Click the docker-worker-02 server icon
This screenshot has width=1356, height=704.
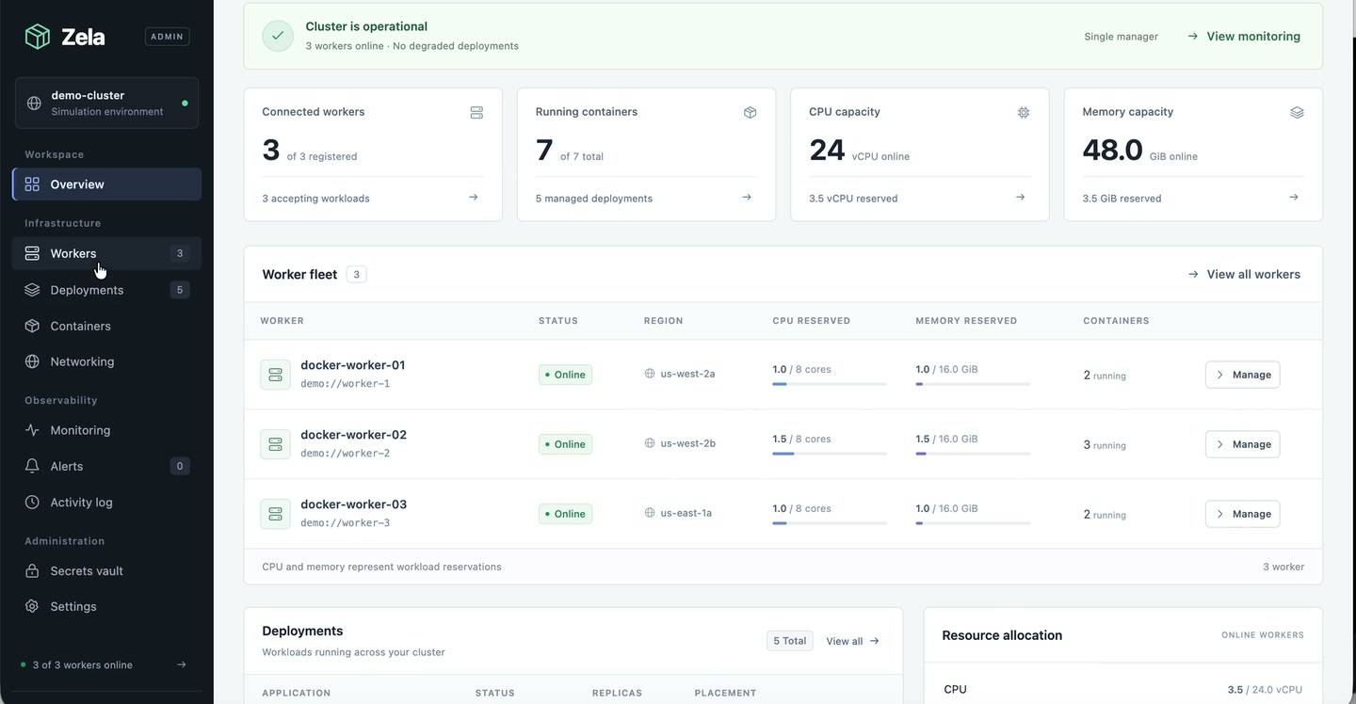pos(275,444)
